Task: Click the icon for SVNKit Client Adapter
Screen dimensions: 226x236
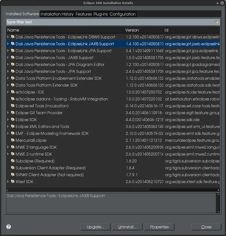Action: [x=13, y=175]
